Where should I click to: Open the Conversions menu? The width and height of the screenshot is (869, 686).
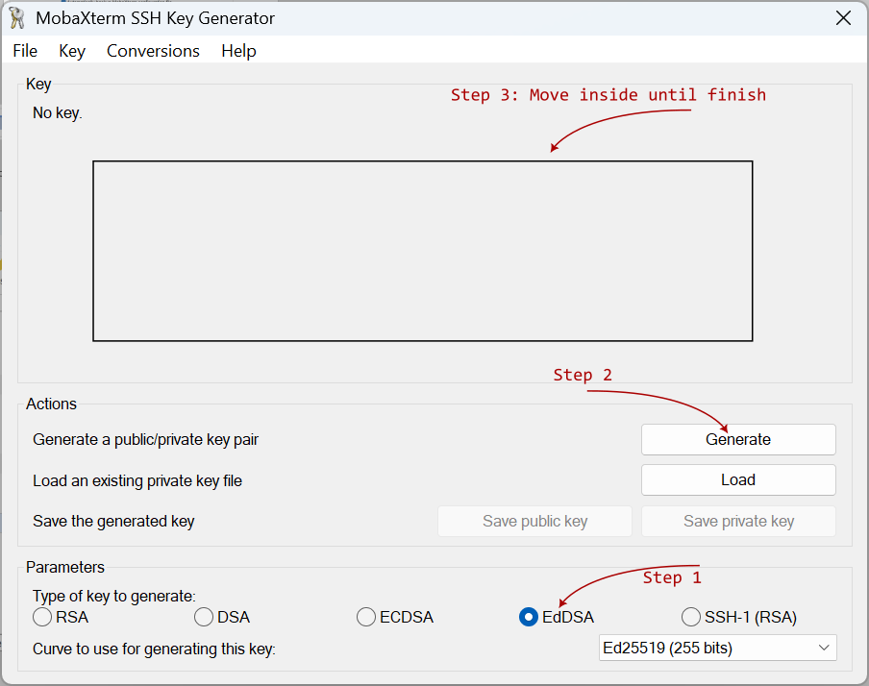pyautogui.click(x=153, y=51)
